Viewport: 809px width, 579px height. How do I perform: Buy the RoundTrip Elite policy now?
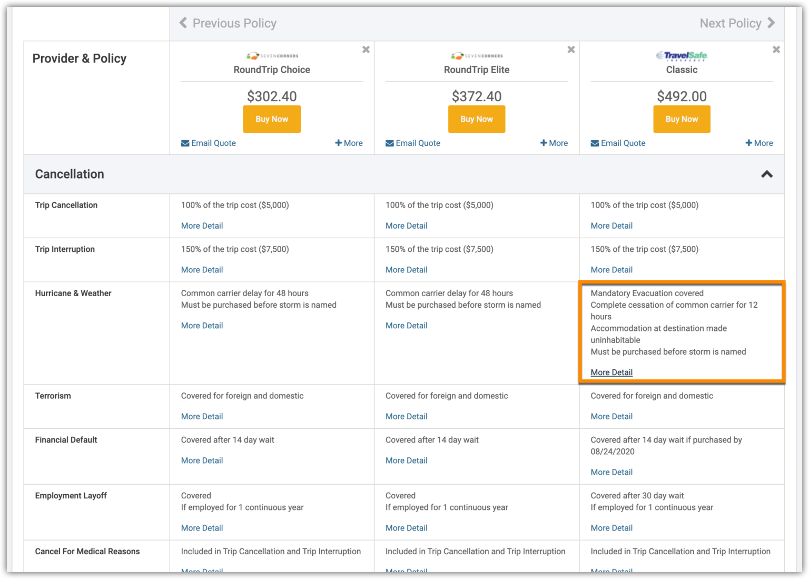pyautogui.click(x=477, y=119)
